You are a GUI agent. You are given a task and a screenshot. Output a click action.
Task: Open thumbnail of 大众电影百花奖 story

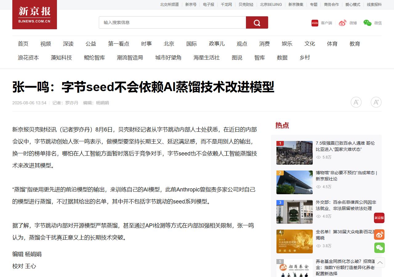[295, 241]
